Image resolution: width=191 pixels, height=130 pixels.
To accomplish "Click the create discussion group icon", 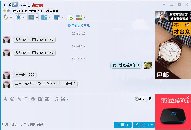I will (69, 18).
